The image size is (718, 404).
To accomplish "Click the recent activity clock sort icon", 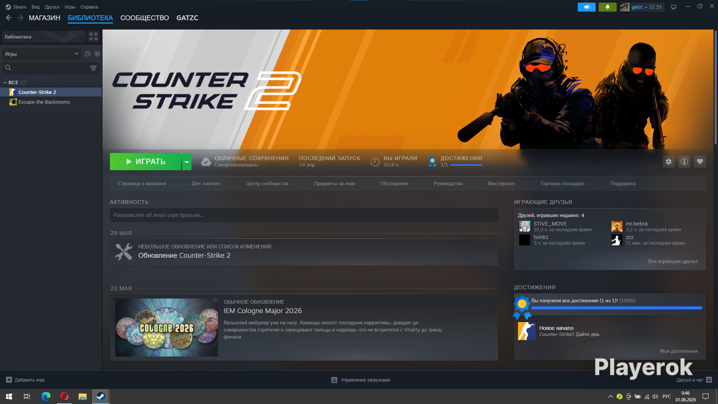I will tap(88, 54).
